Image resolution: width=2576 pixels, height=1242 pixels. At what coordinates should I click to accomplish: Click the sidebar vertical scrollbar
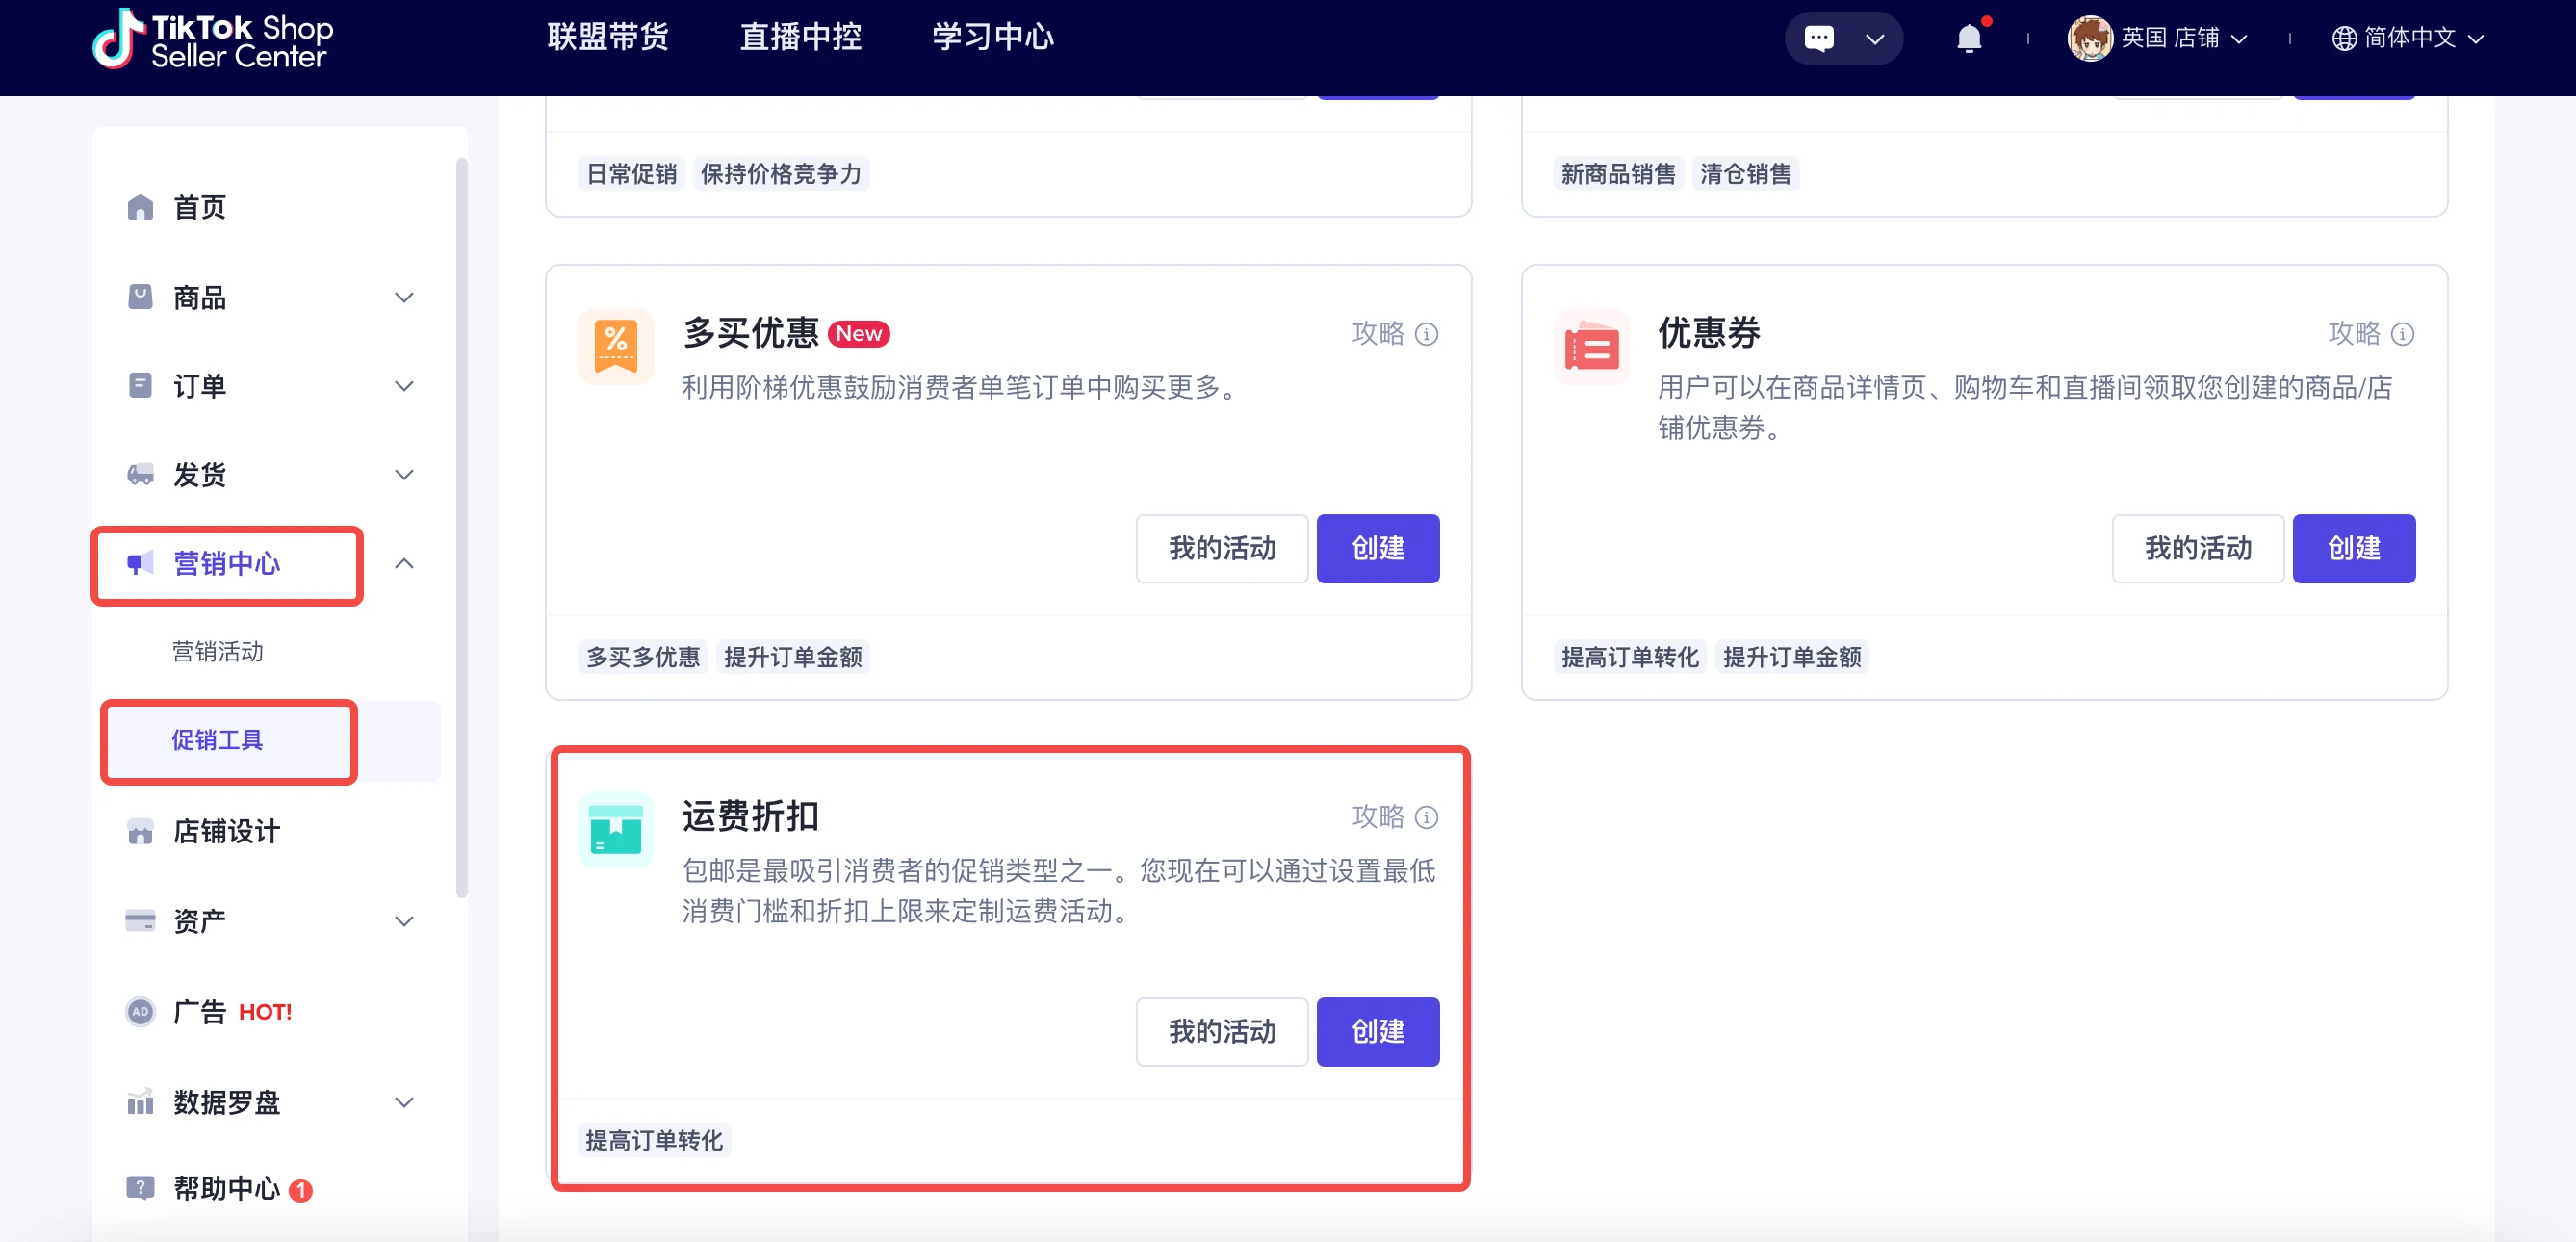pyautogui.click(x=461, y=520)
